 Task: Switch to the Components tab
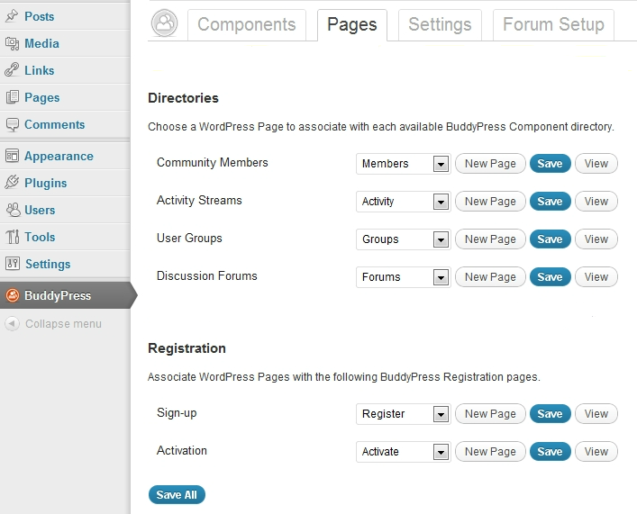click(x=246, y=25)
